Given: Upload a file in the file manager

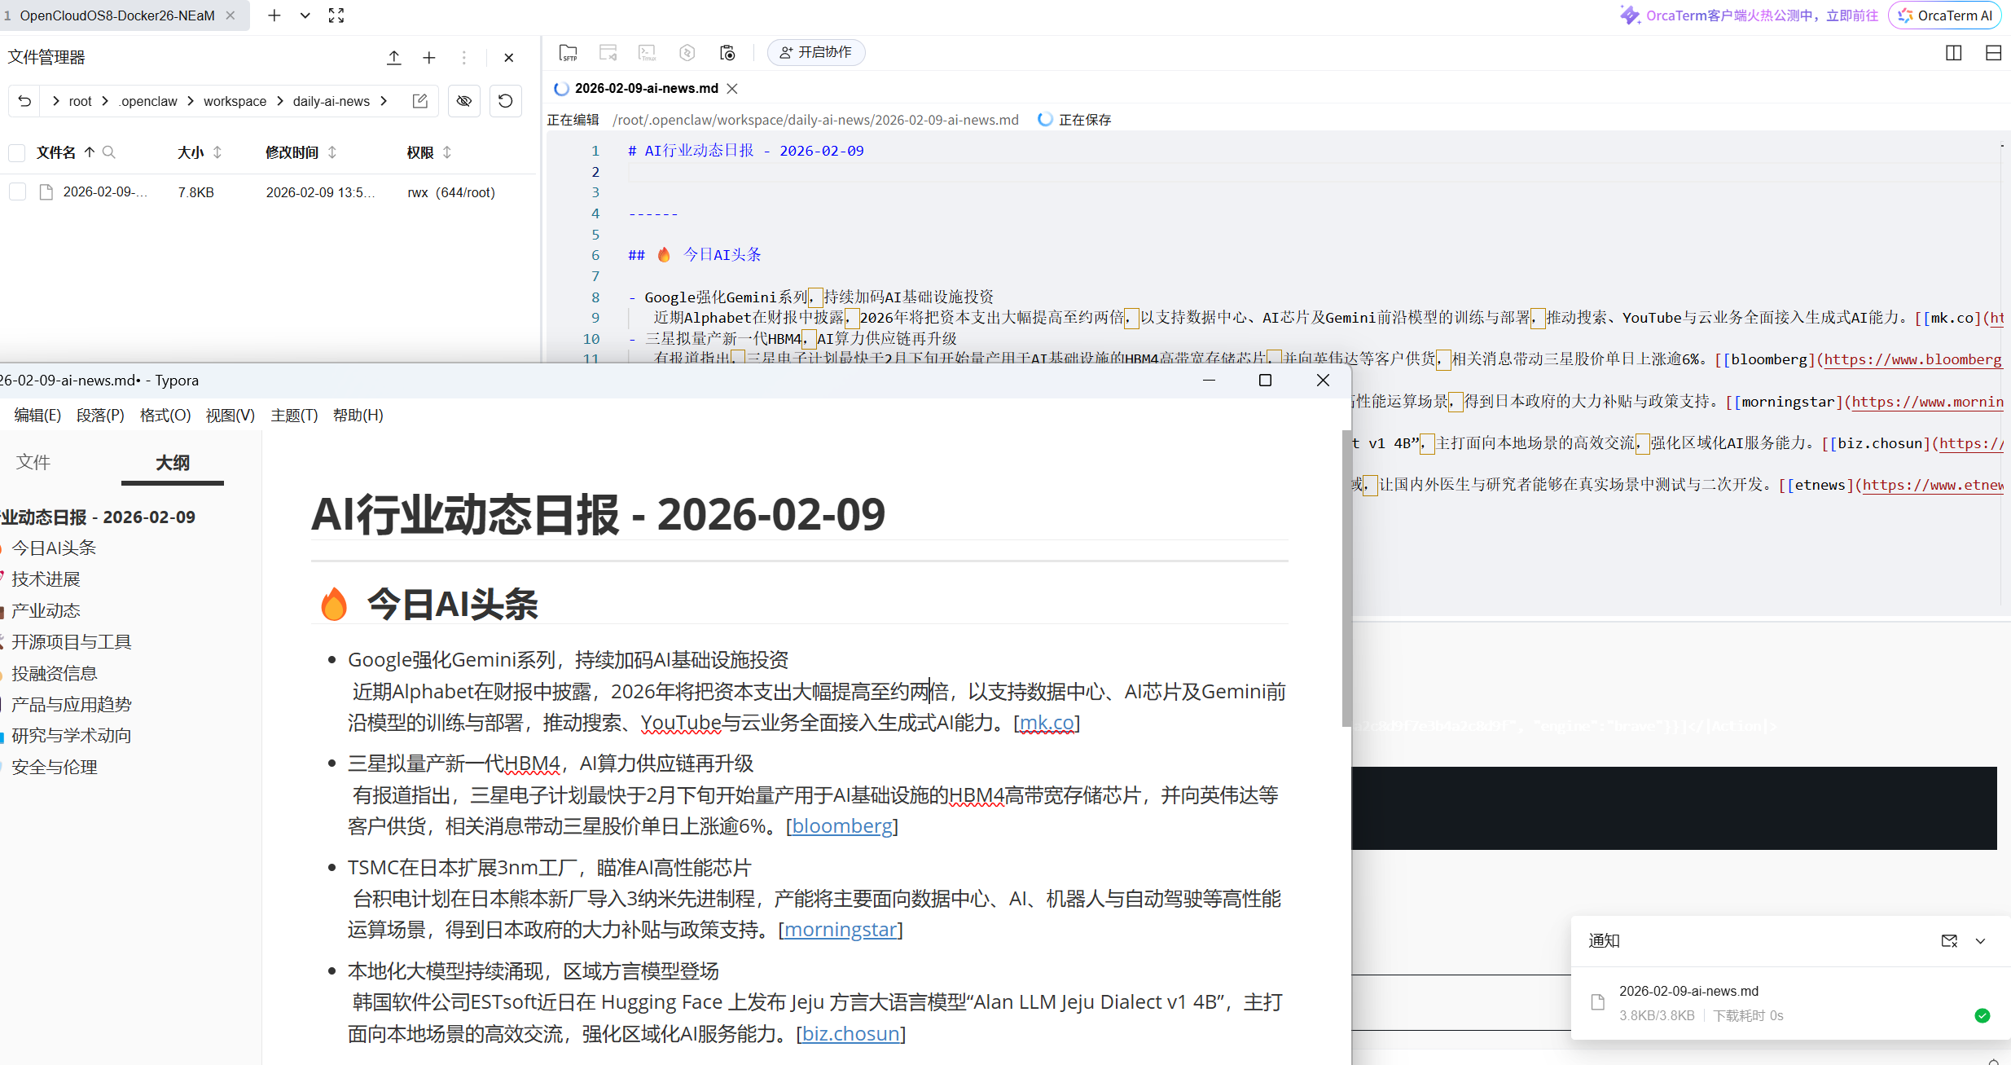Looking at the screenshot, I should pos(394,57).
